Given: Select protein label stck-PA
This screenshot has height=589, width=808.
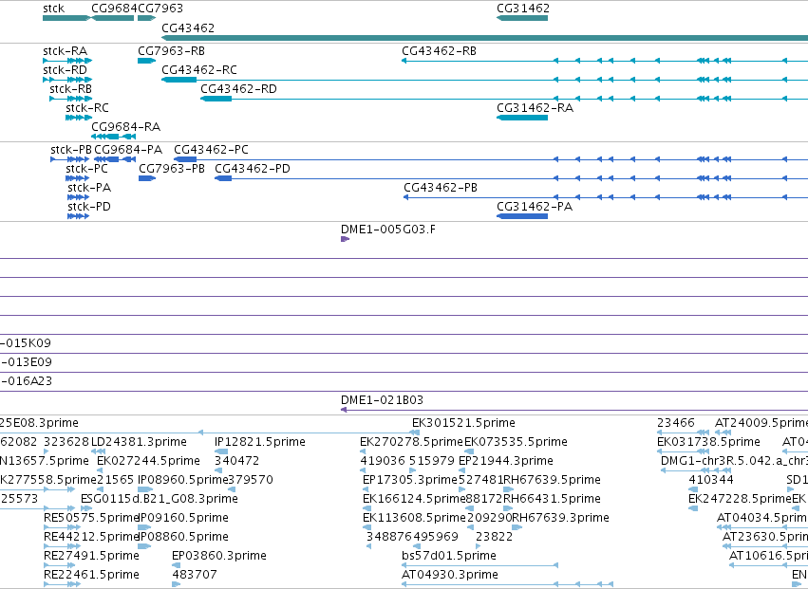Looking at the screenshot, I should (89, 188).
